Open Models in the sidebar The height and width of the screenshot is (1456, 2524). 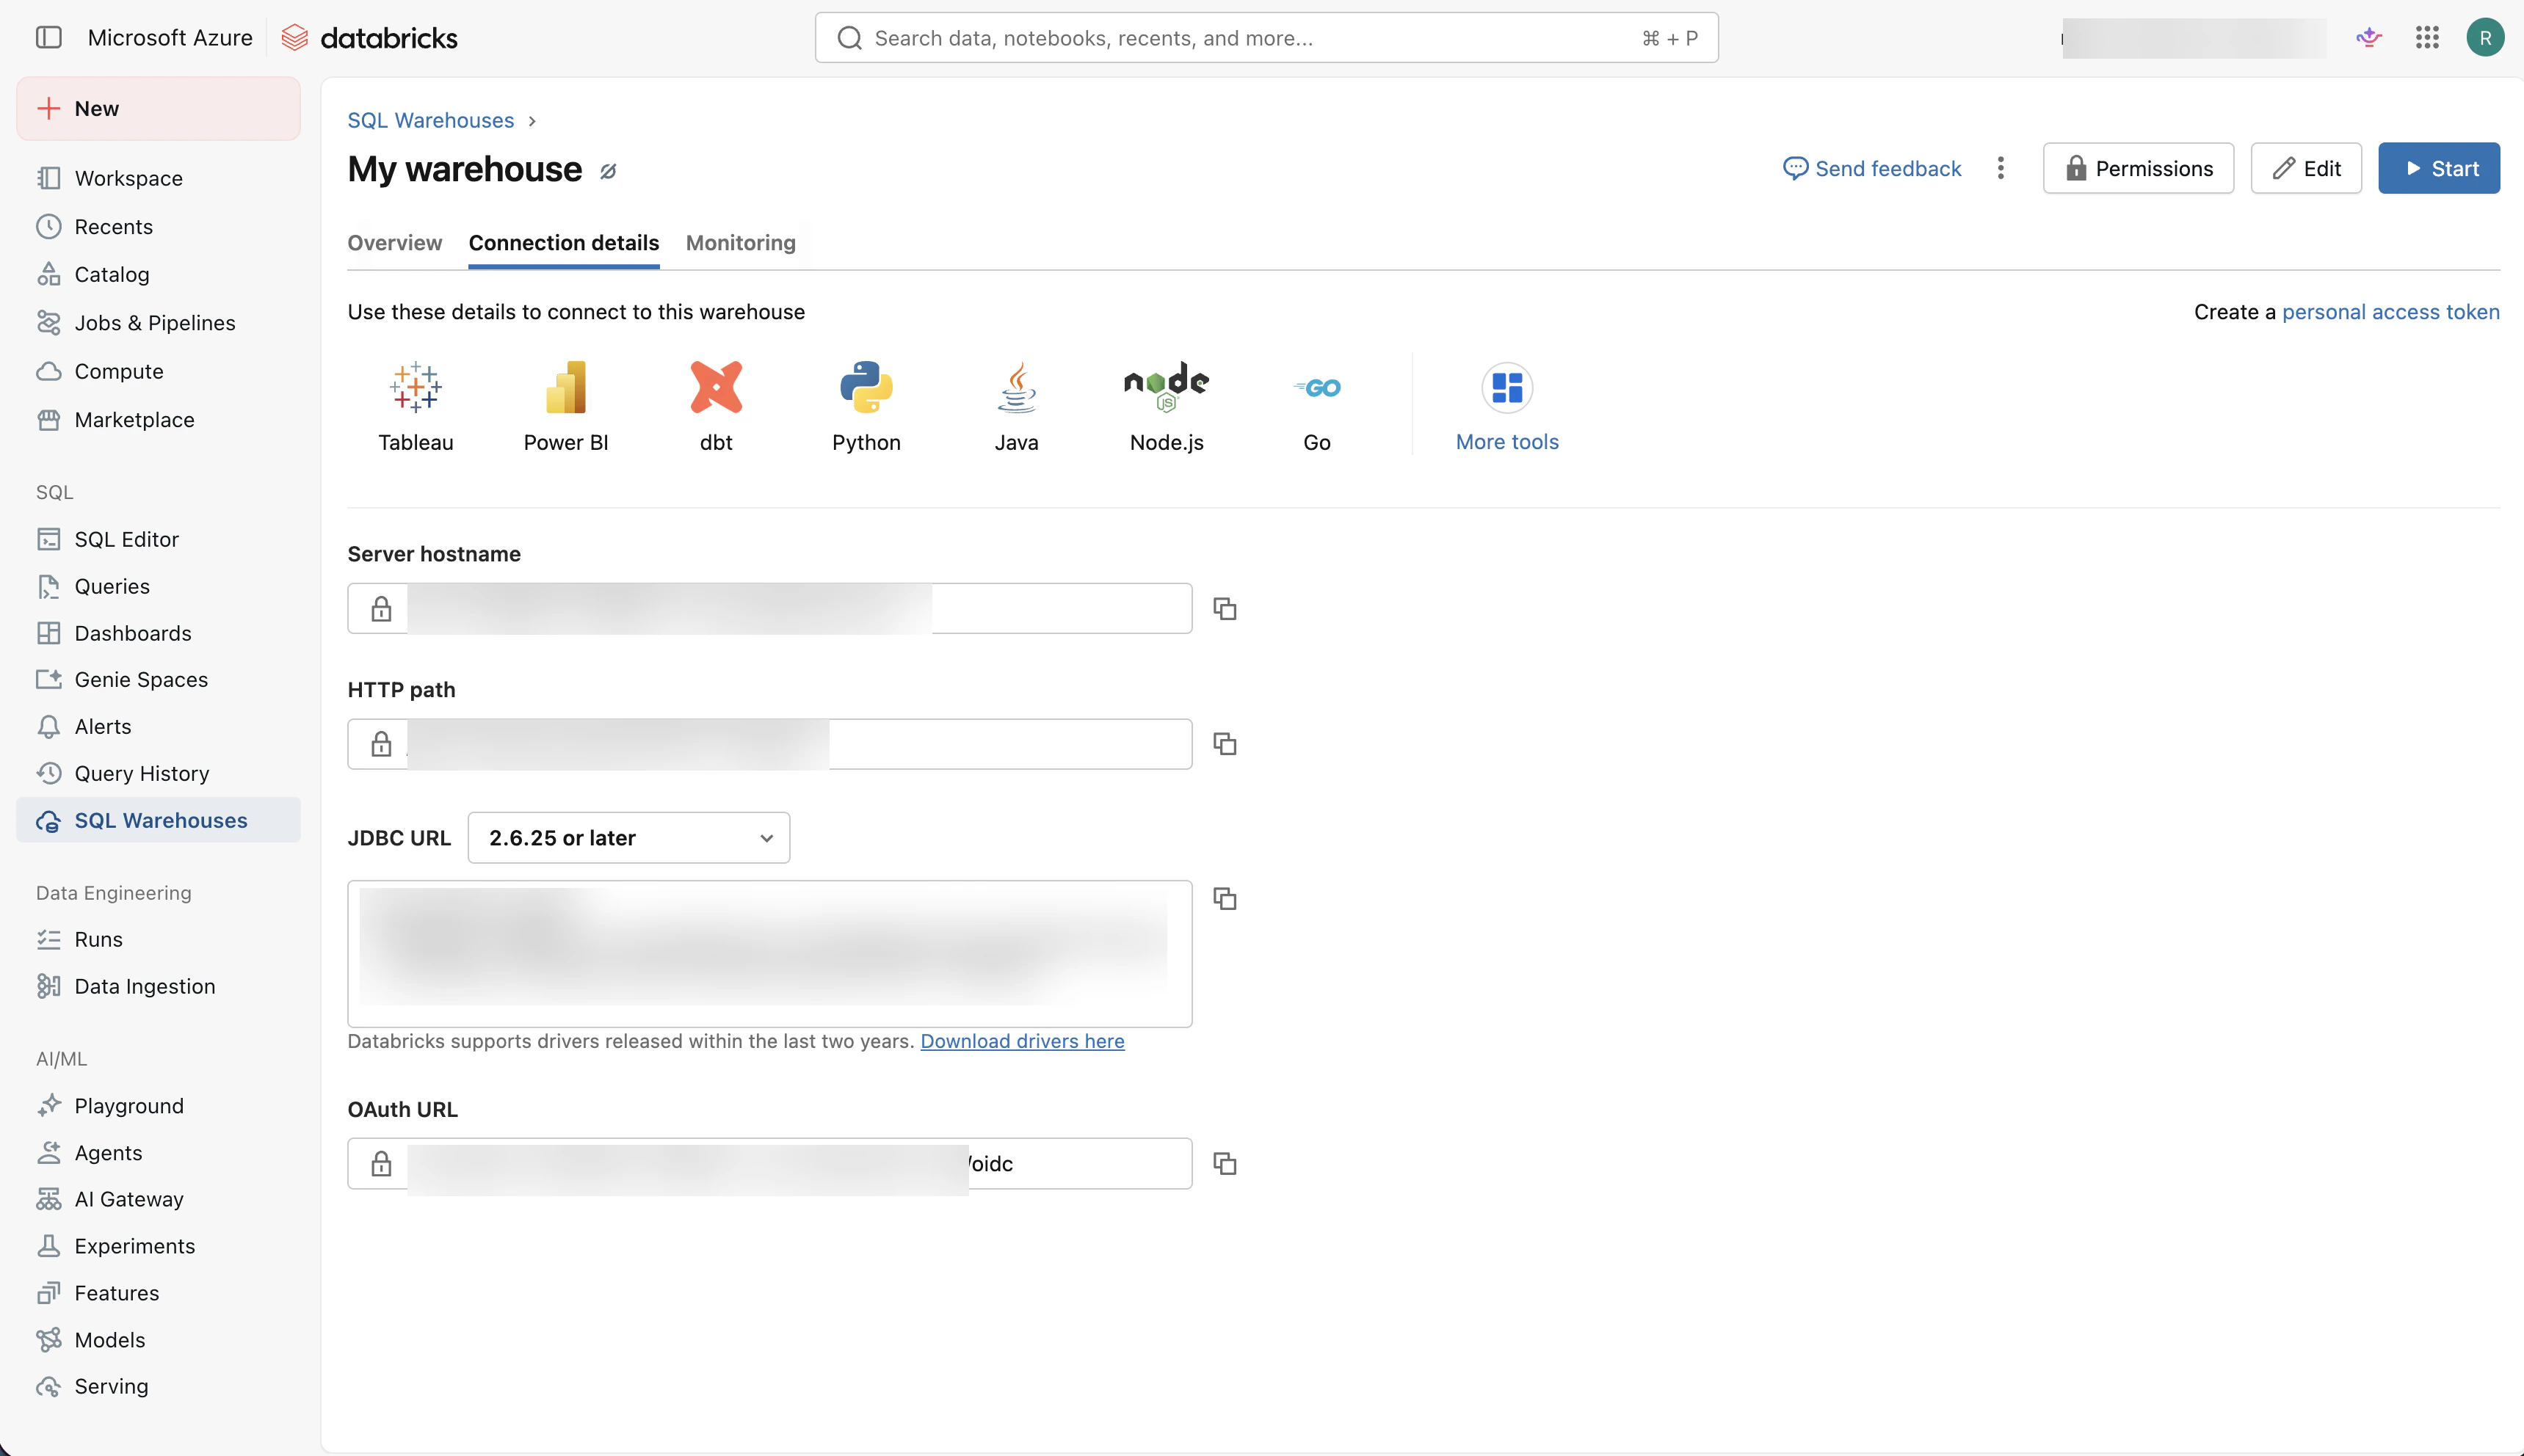[158, 1339]
